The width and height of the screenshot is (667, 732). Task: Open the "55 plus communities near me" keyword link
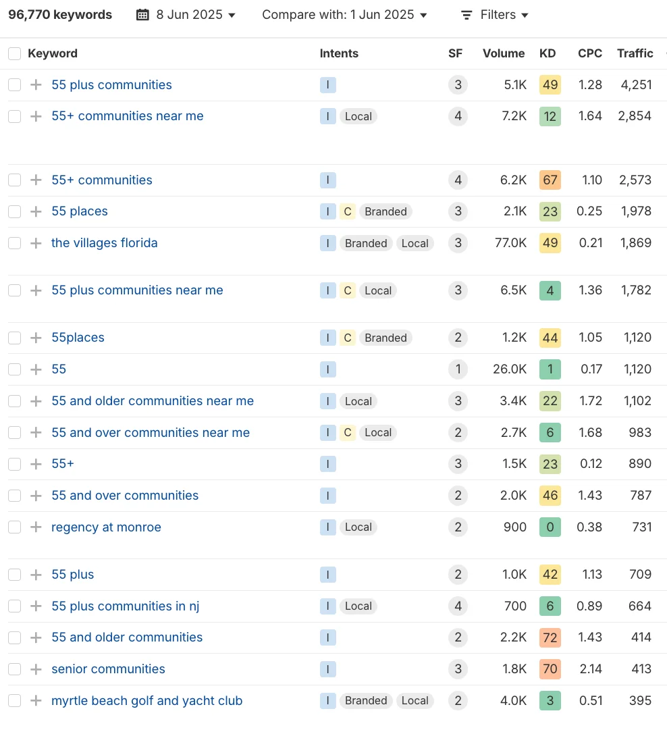(x=137, y=290)
